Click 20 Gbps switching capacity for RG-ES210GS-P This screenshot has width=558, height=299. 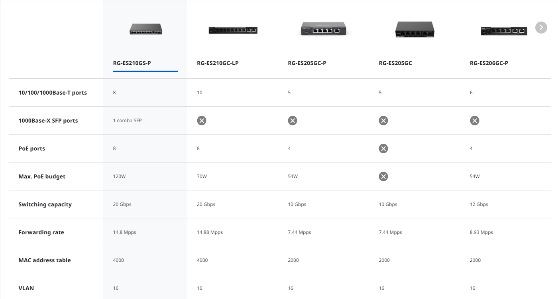[122, 204]
